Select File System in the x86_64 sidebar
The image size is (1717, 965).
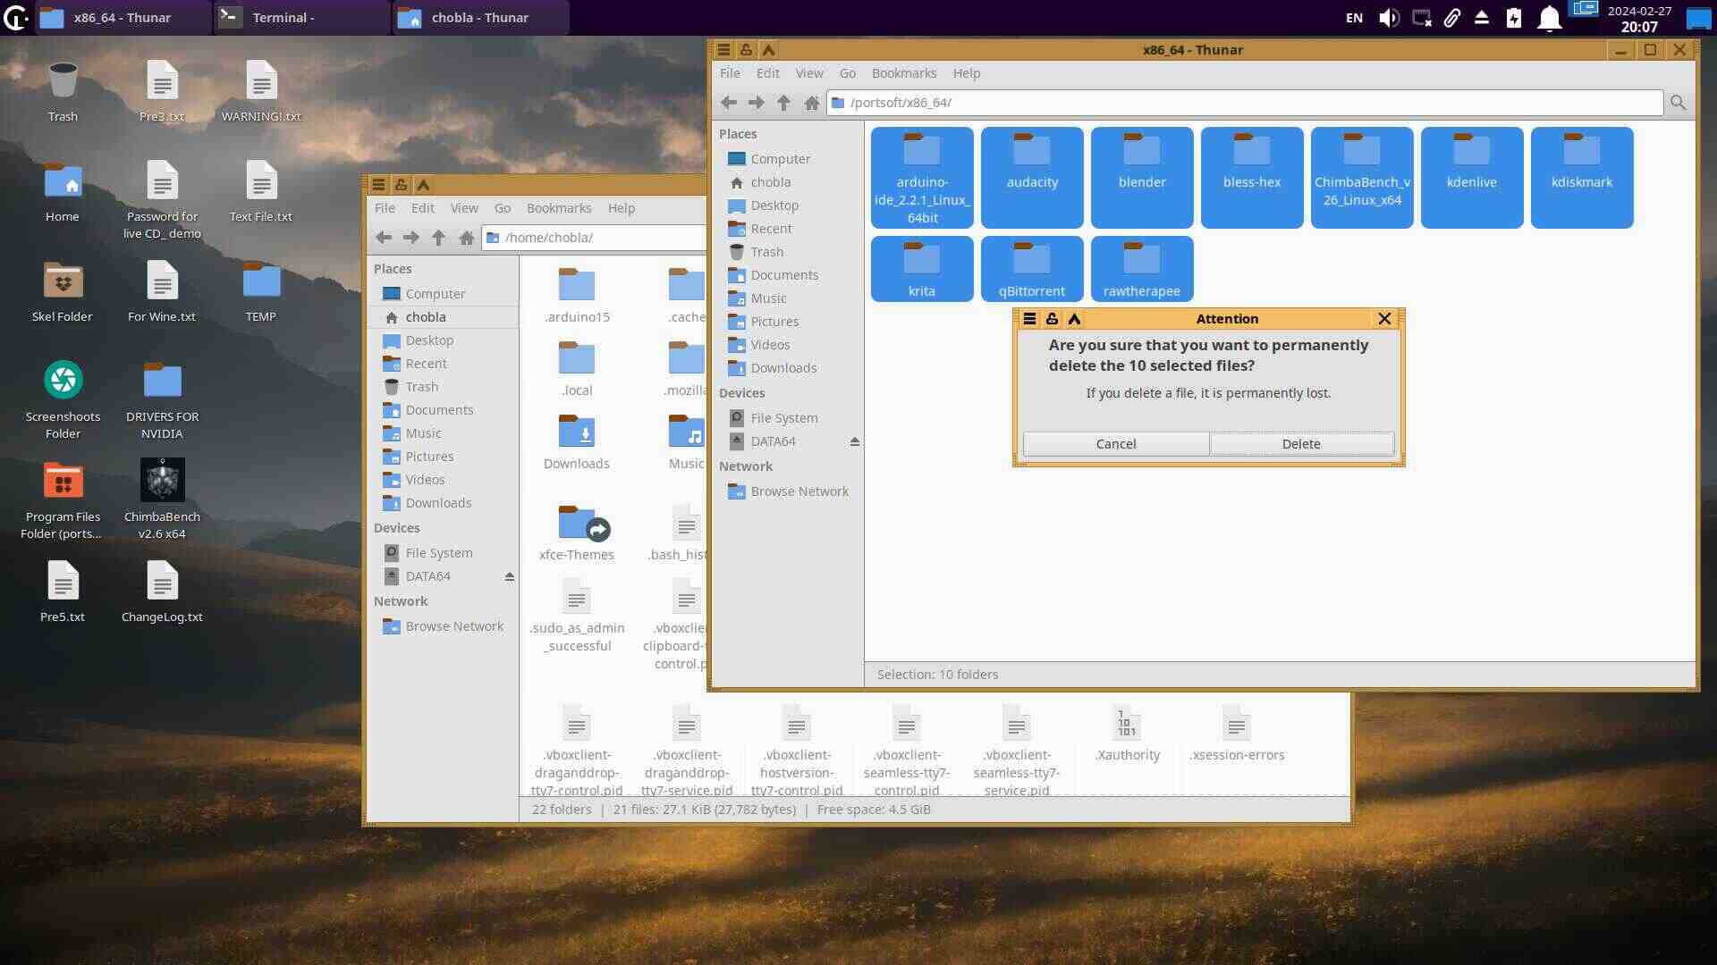[783, 418]
